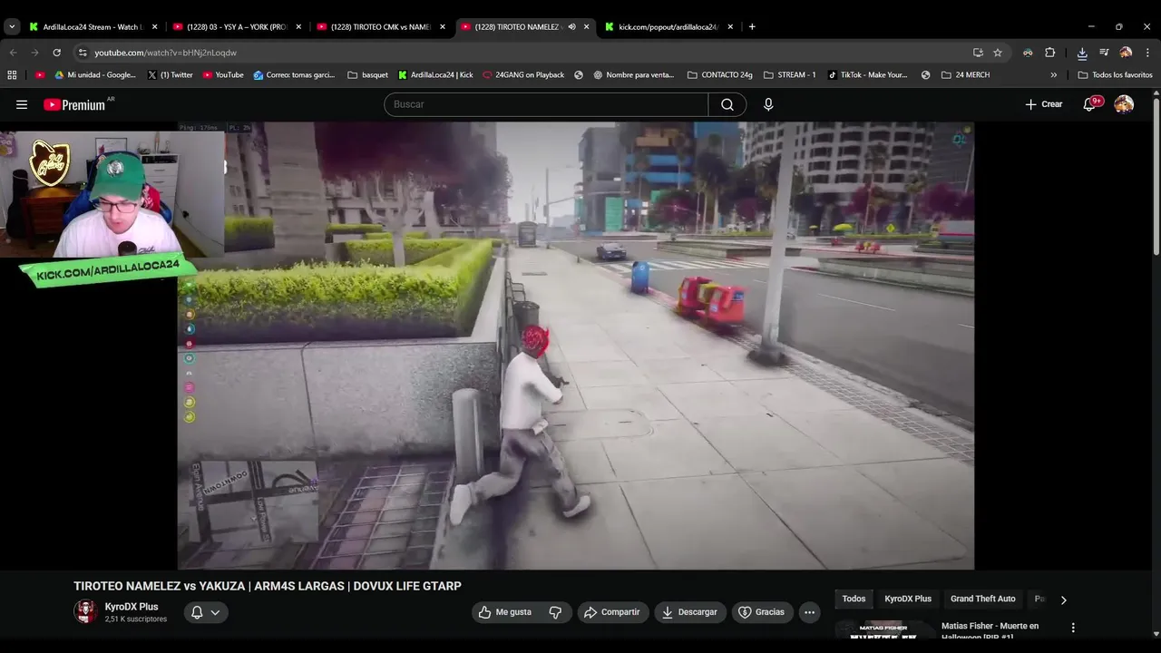Click the Crear create button

click(1044, 104)
